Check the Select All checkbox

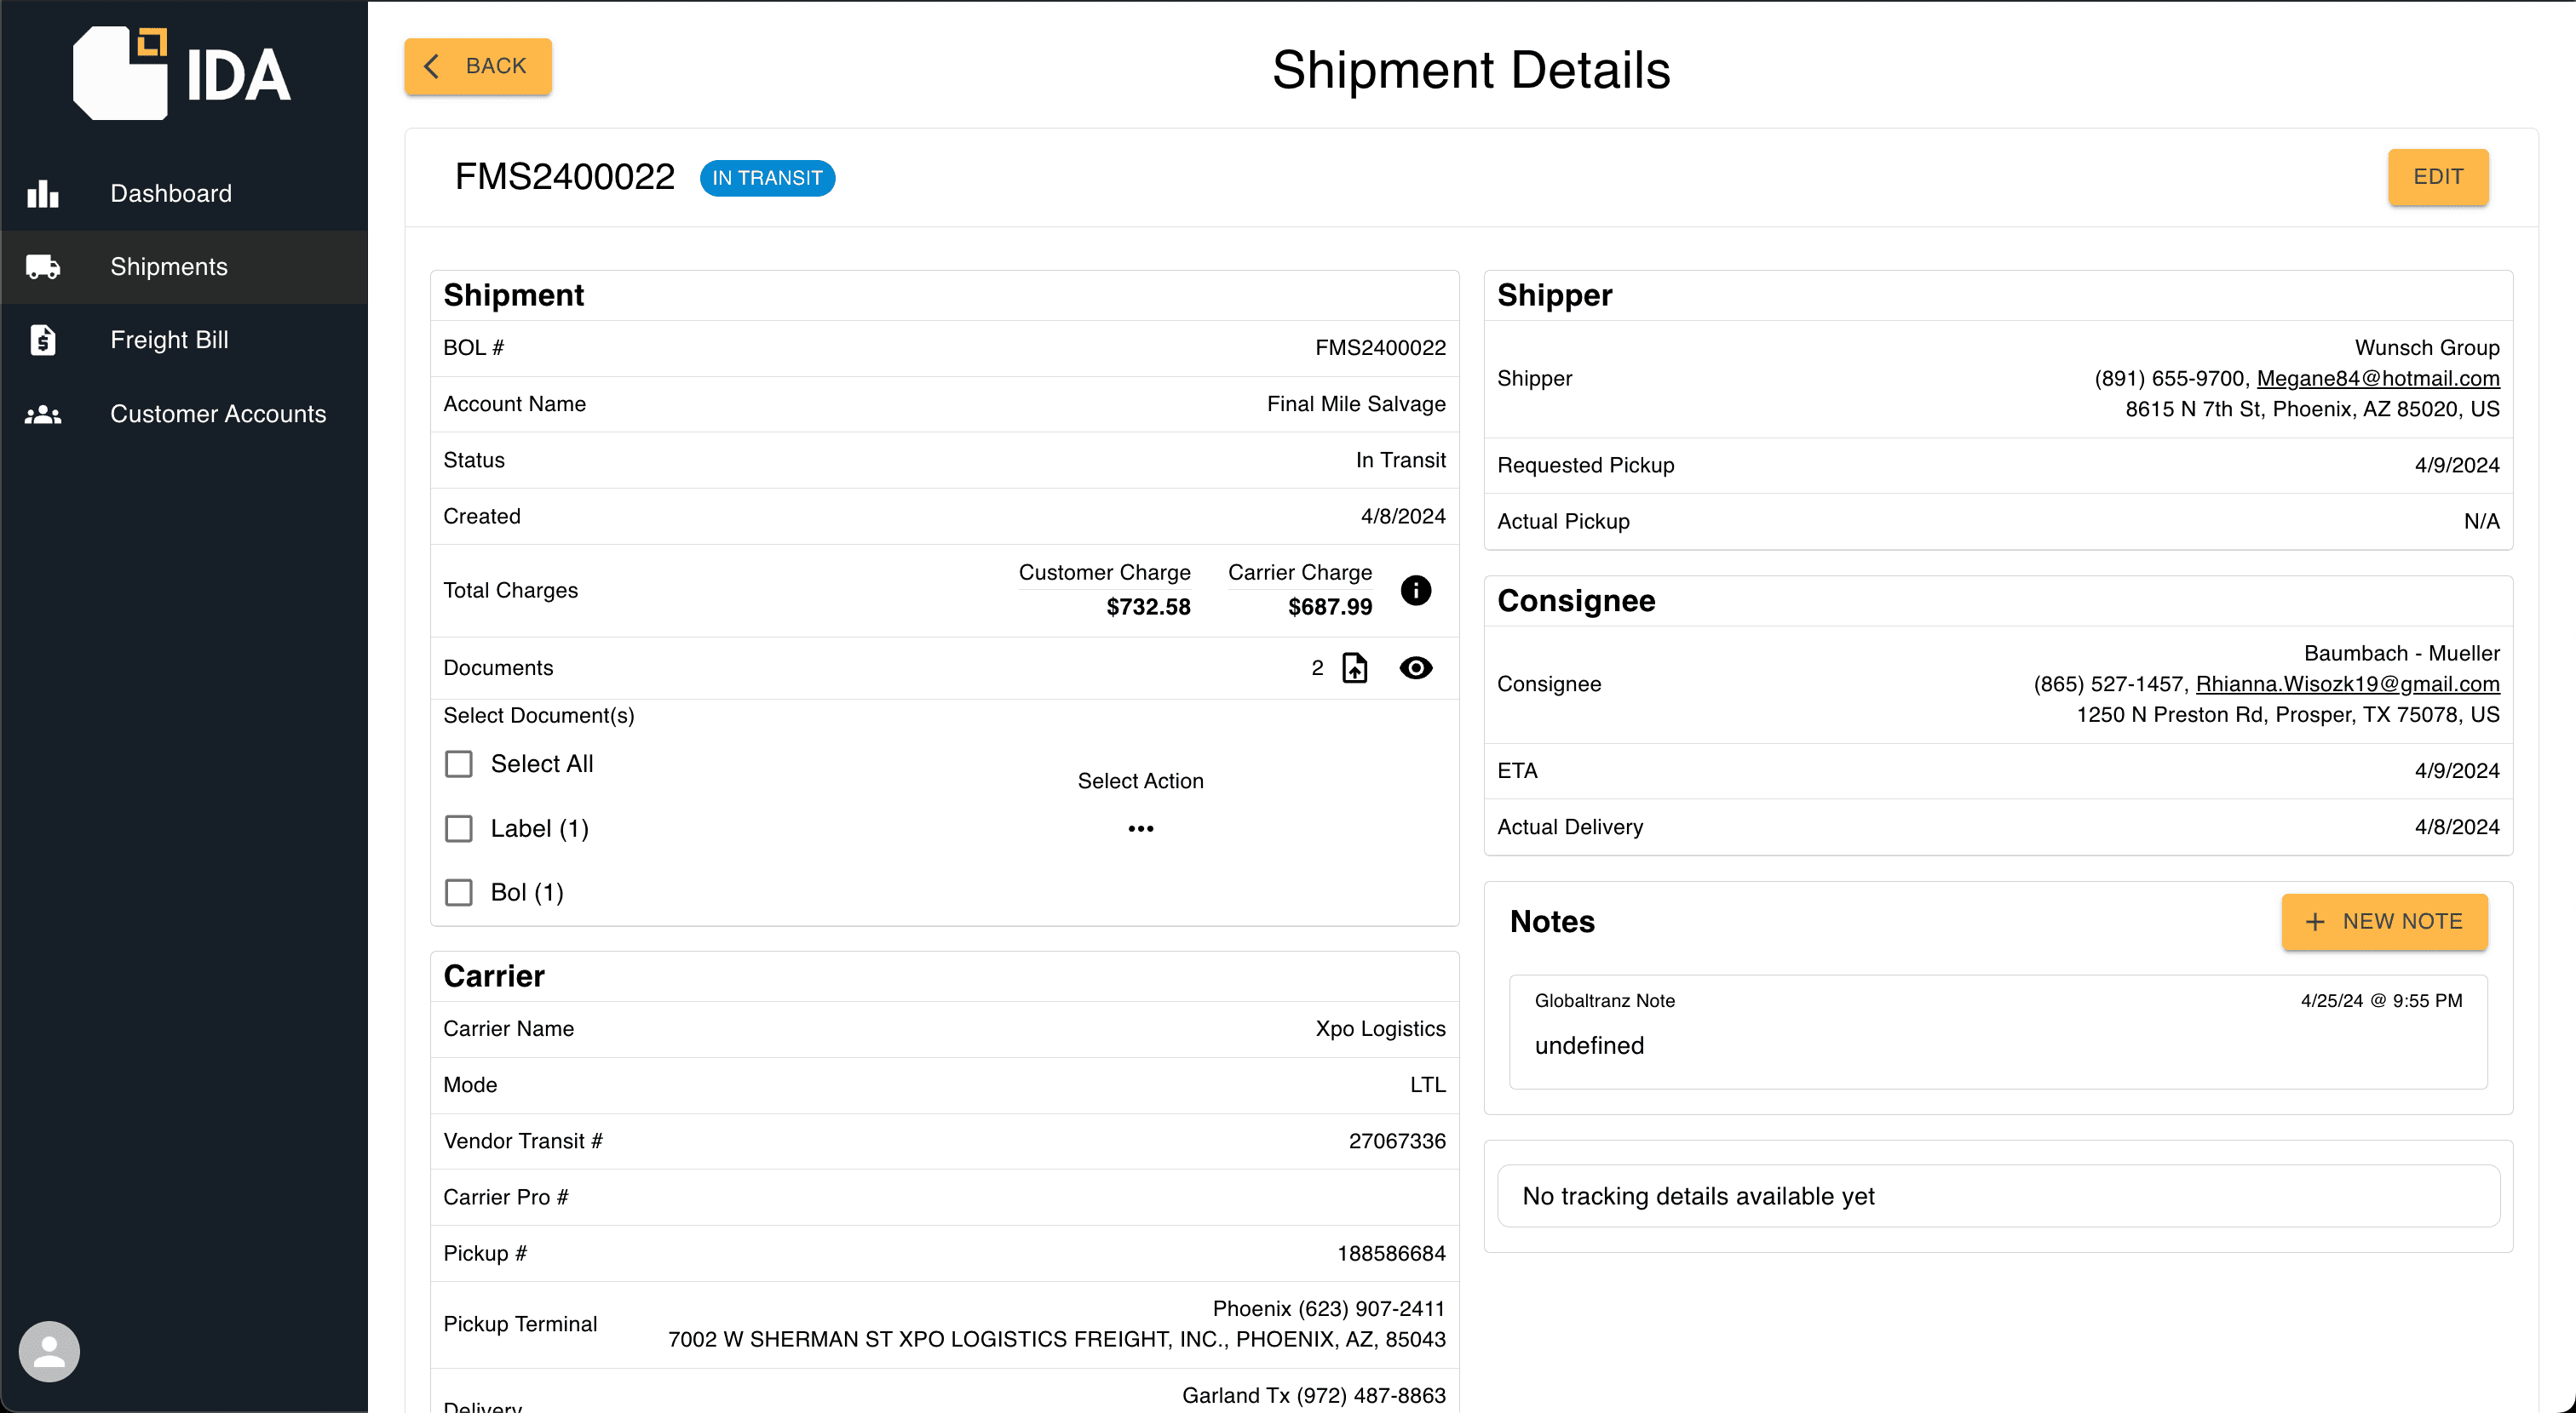click(459, 764)
